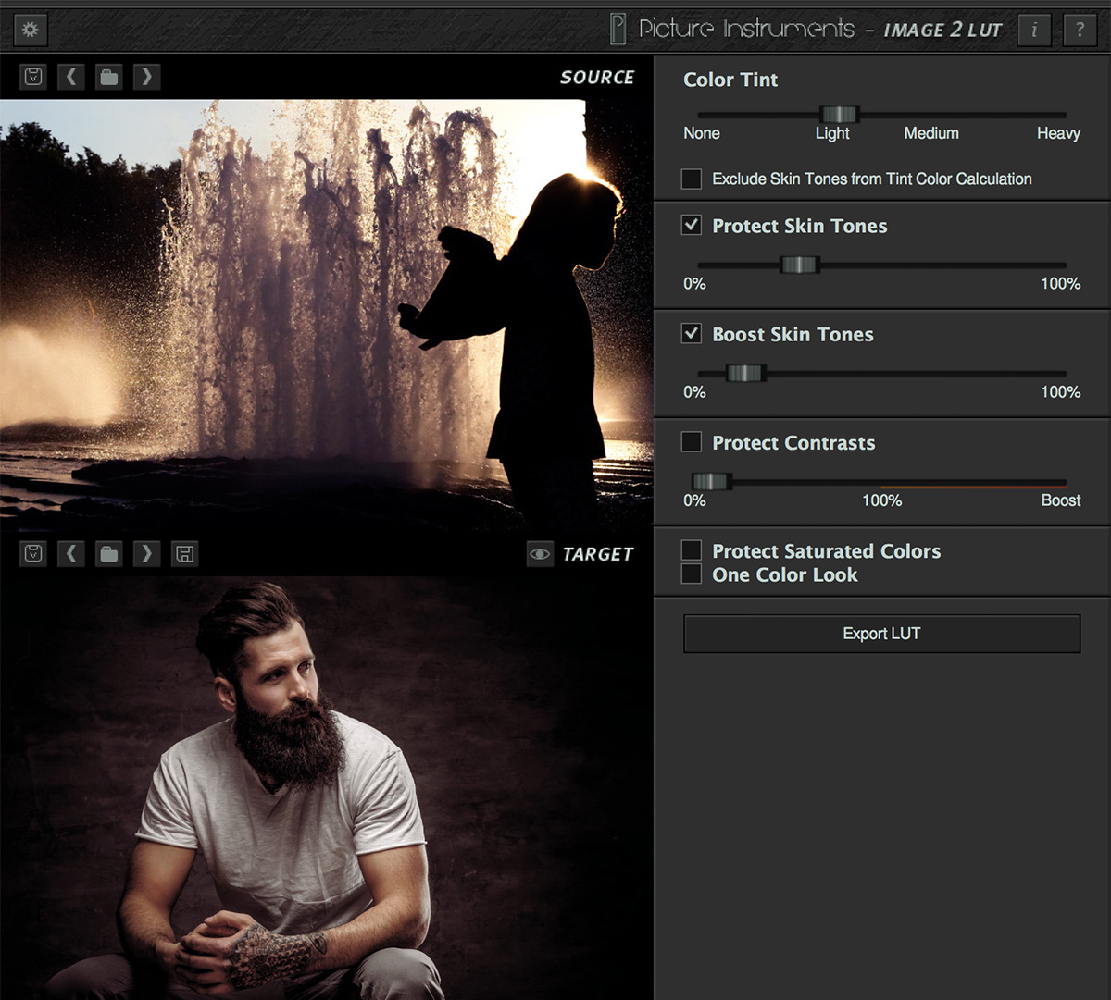Open help with the question mark button
The height and width of the screenshot is (1000, 1111).
tap(1080, 30)
